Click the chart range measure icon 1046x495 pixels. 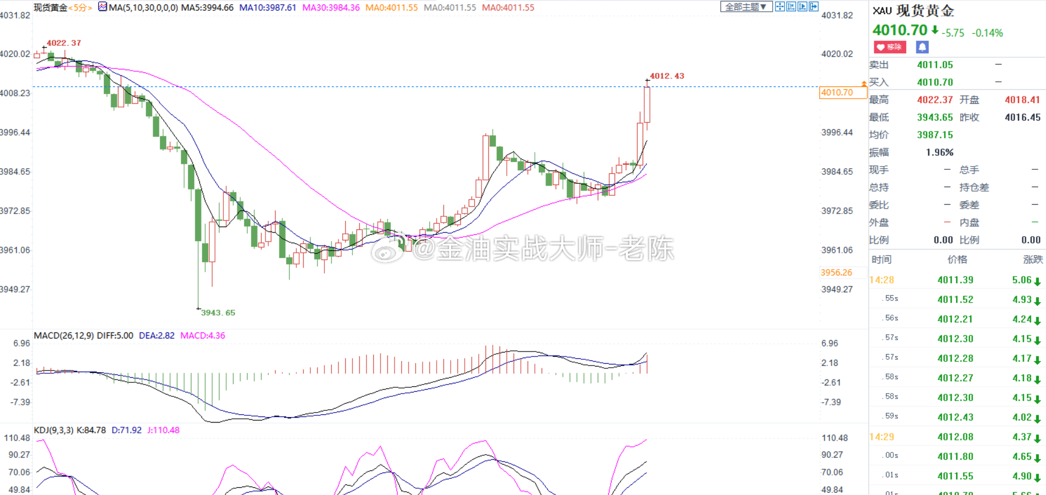[791, 7]
